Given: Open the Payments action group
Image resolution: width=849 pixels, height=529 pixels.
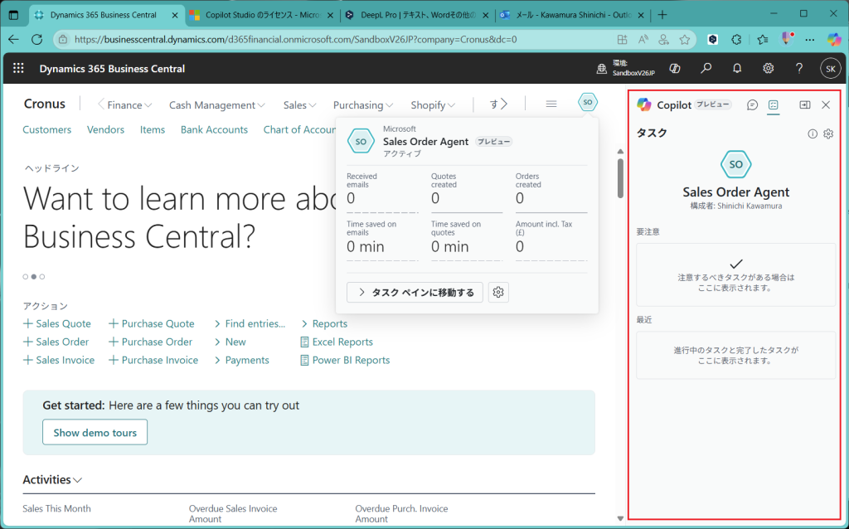Looking at the screenshot, I should (x=241, y=360).
